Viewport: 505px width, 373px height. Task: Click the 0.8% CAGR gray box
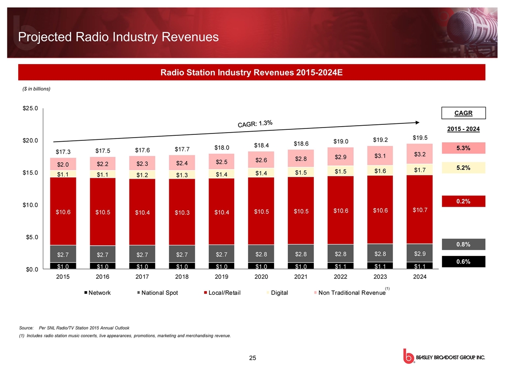(x=464, y=245)
